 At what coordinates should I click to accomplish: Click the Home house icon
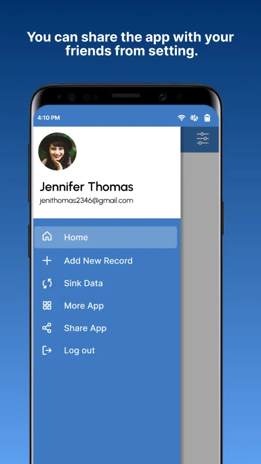[47, 237]
